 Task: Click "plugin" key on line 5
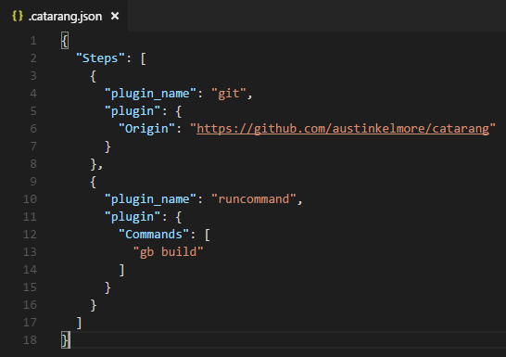[133, 111]
